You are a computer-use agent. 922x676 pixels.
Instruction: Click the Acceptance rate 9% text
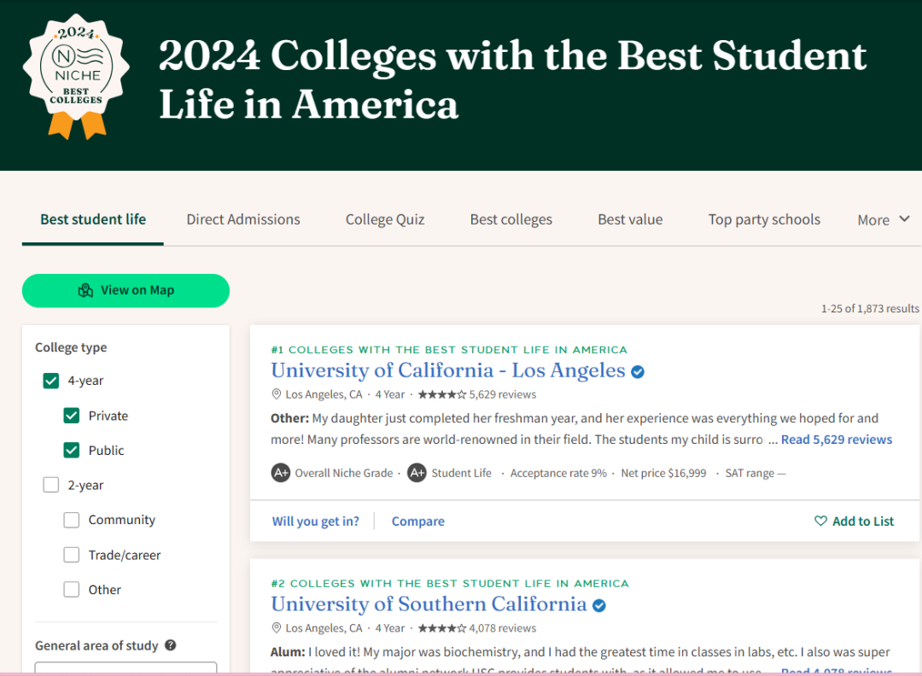(x=558, y=473)
